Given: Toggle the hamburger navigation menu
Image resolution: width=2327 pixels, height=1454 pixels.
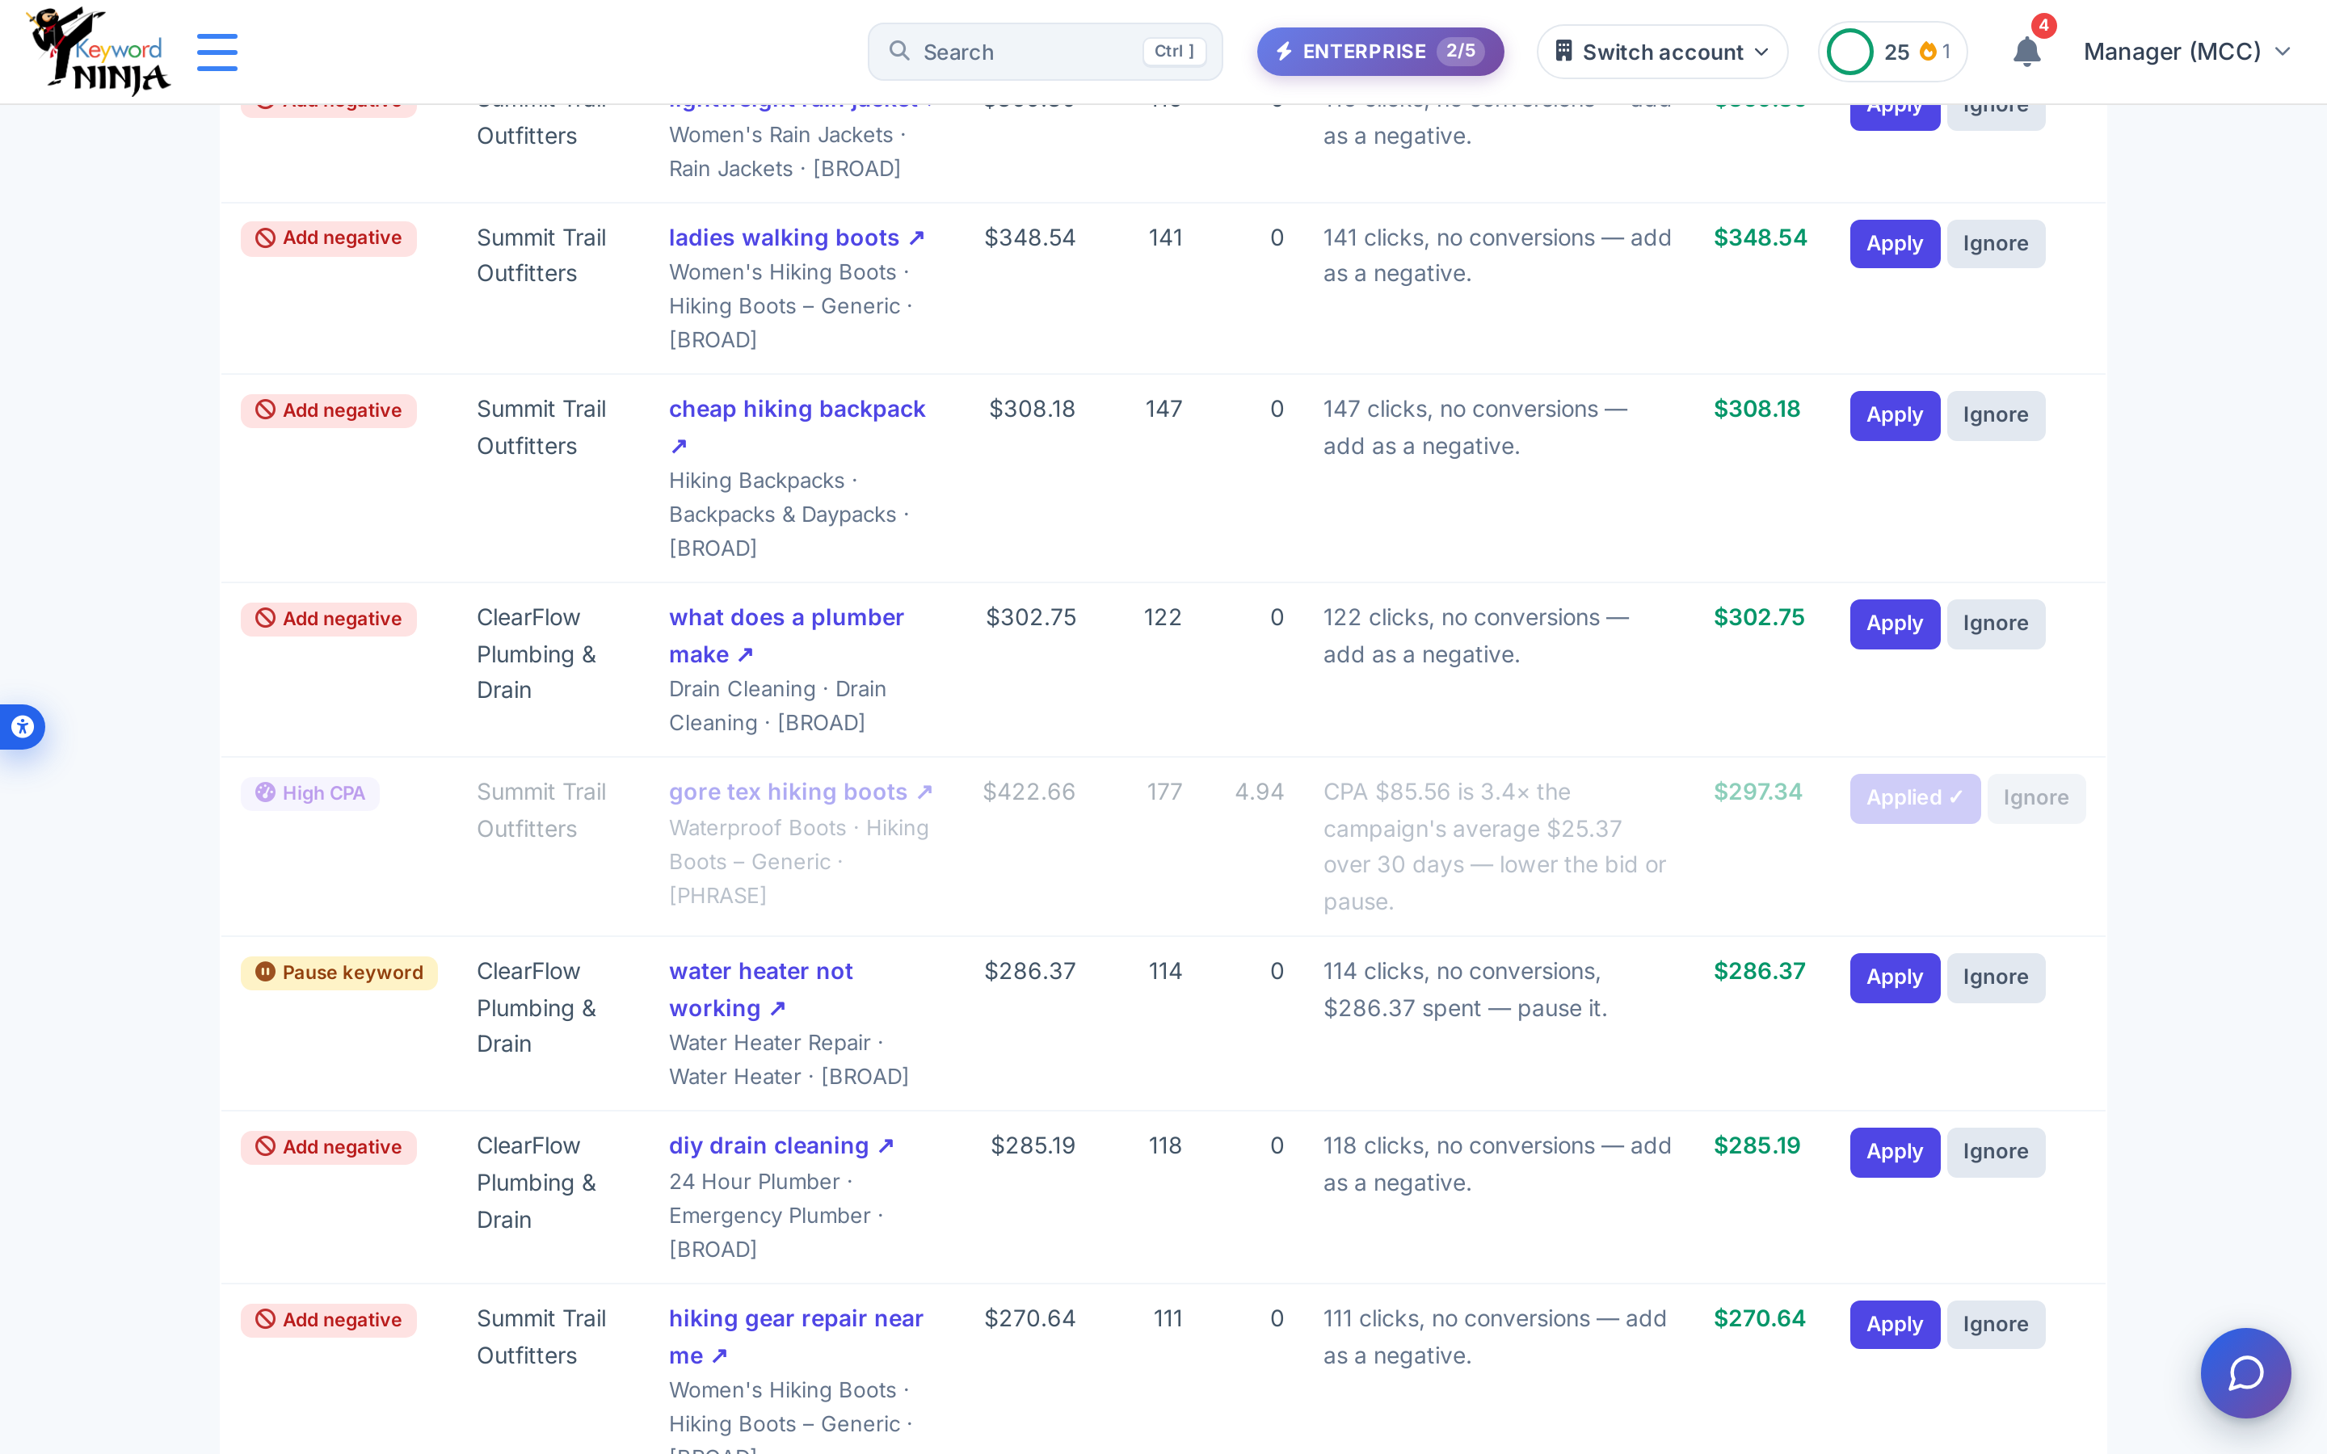Looking at the screenshot, I should pyautogui.click(x=217, y=52).
